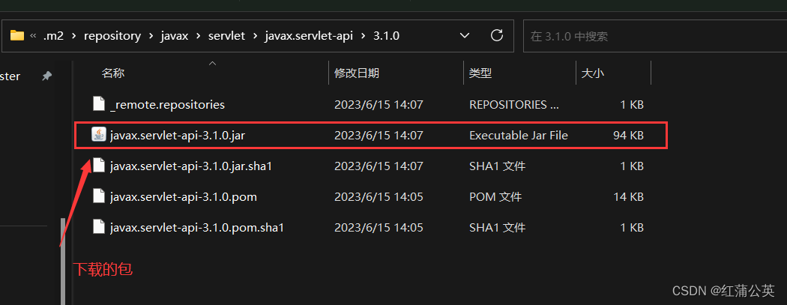Click the 14 KB size cell
Image resolution: width=787 pixels, height=305 pixels.
coord(628,197)
